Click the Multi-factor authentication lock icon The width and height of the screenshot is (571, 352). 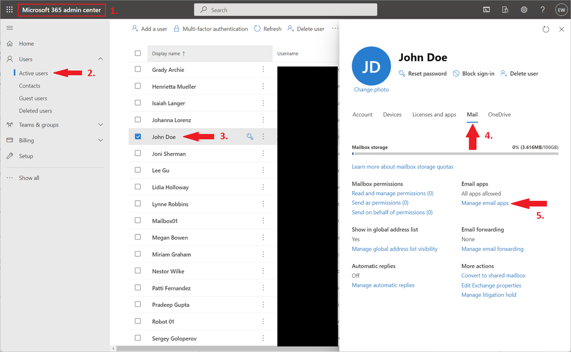[177, 29]
